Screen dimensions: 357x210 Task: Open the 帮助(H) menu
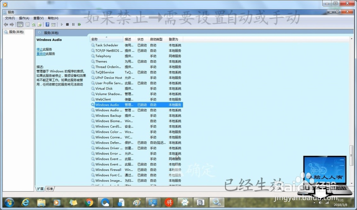click(x=53, y=18)
